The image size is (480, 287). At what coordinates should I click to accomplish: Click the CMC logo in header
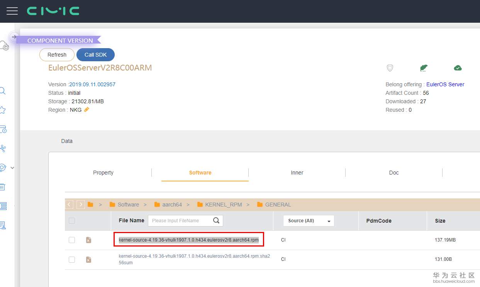[x=53, y=11]
